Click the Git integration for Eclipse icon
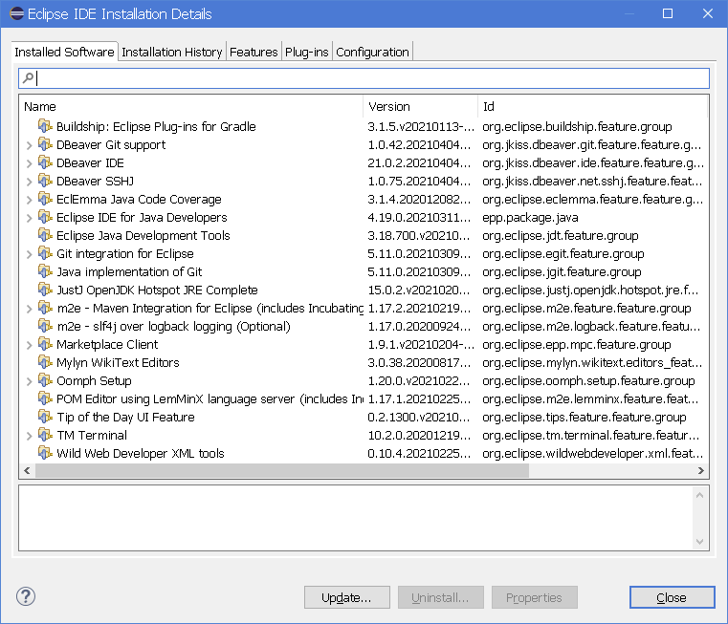 tap(45, 253)
